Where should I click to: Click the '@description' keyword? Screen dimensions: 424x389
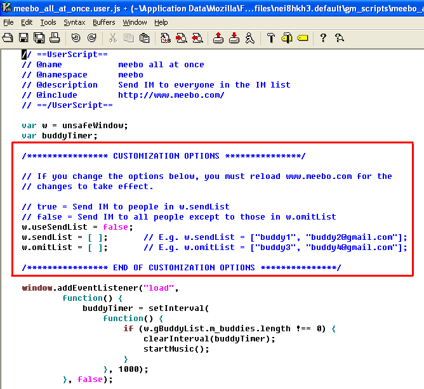pos(67,85)
